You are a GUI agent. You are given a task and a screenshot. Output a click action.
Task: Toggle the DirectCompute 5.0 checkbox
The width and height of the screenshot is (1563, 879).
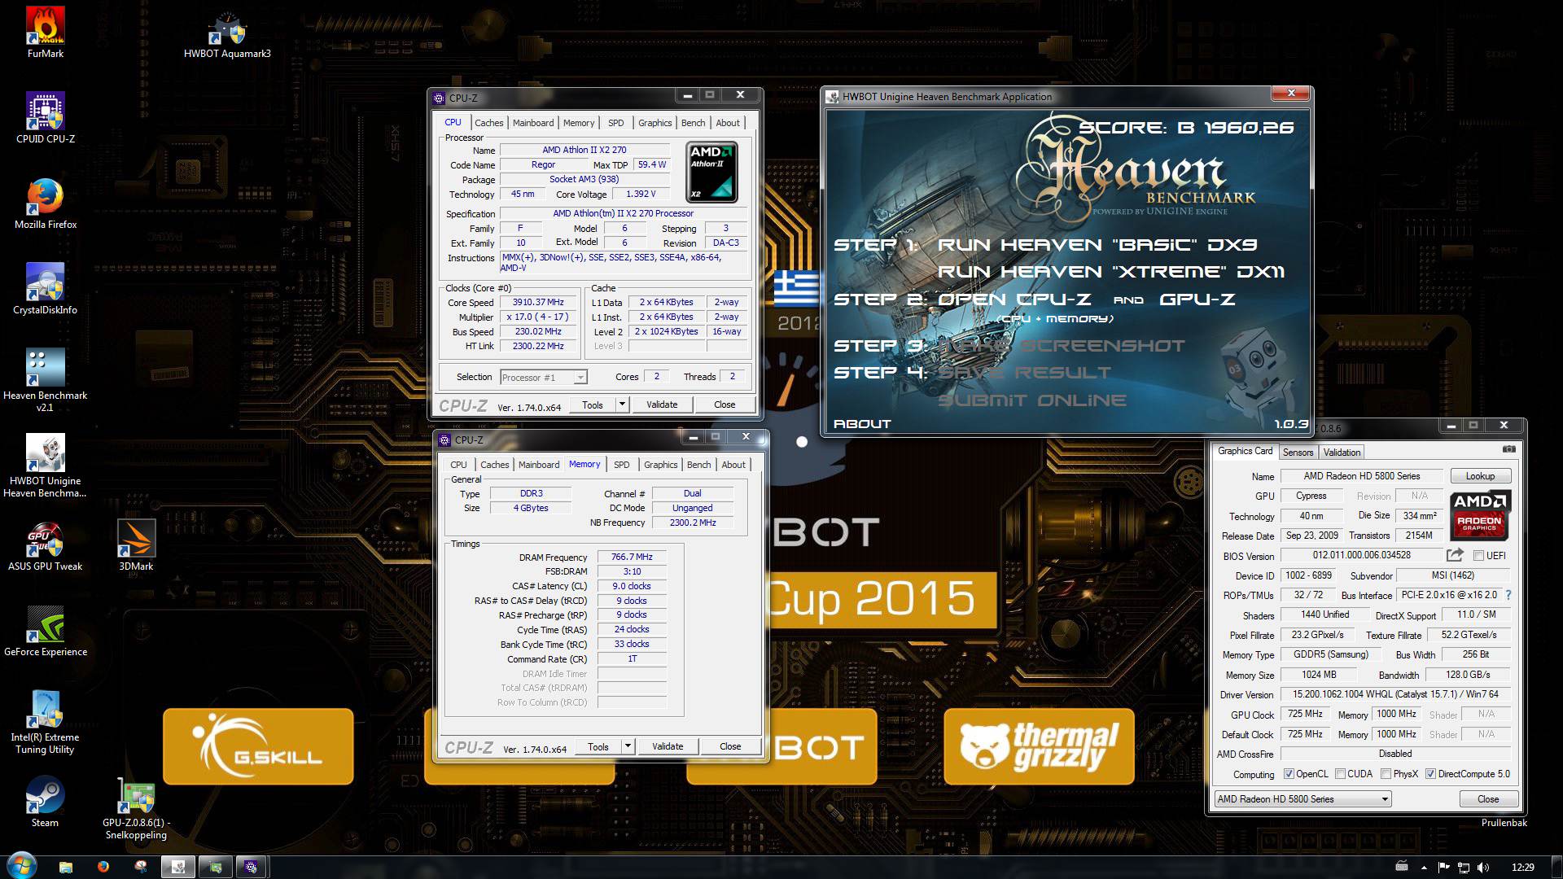click(x=1430, y=774)
